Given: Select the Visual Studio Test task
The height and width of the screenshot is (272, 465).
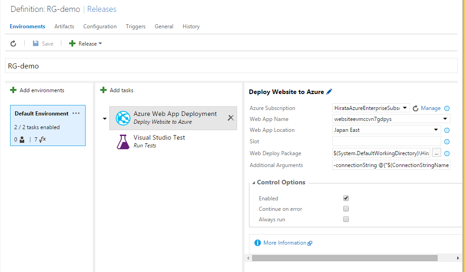Looking at the screenshot, I should pyautogui.click(x=173, y=141).
